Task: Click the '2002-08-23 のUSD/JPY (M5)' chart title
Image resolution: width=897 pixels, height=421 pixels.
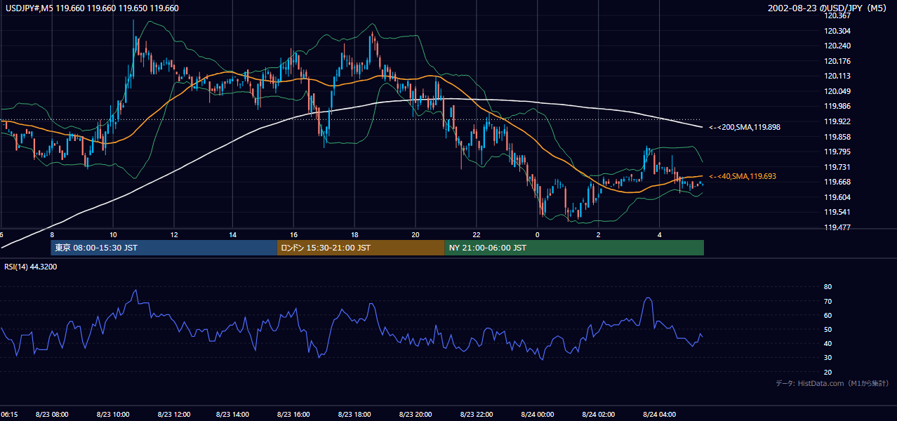Action: (x=828, y=8)
